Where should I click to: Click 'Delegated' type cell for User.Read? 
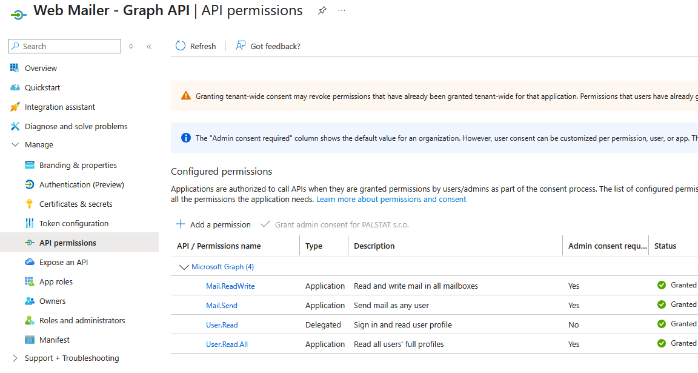[323, 325]
